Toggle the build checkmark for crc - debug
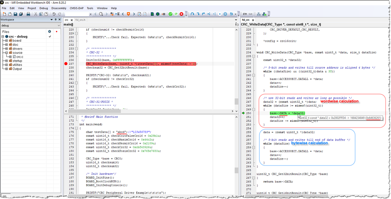This screenshot has height=199, width=391. coord(50,37)
